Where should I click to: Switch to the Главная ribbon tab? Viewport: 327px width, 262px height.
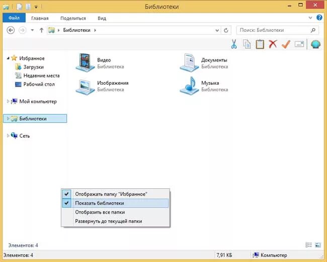pyautogui.click(x=40, y=18)
